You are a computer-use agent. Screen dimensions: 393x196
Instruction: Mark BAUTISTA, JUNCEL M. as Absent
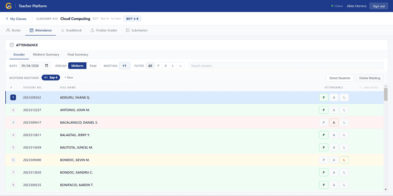[x=334, y=147]
